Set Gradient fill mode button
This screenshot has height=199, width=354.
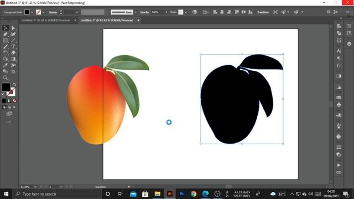pyautogui.click(x=9, y=101)
